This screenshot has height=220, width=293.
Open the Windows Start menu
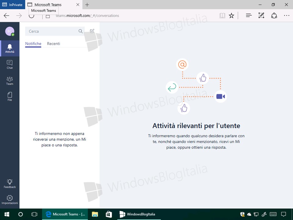pos(7,214)
